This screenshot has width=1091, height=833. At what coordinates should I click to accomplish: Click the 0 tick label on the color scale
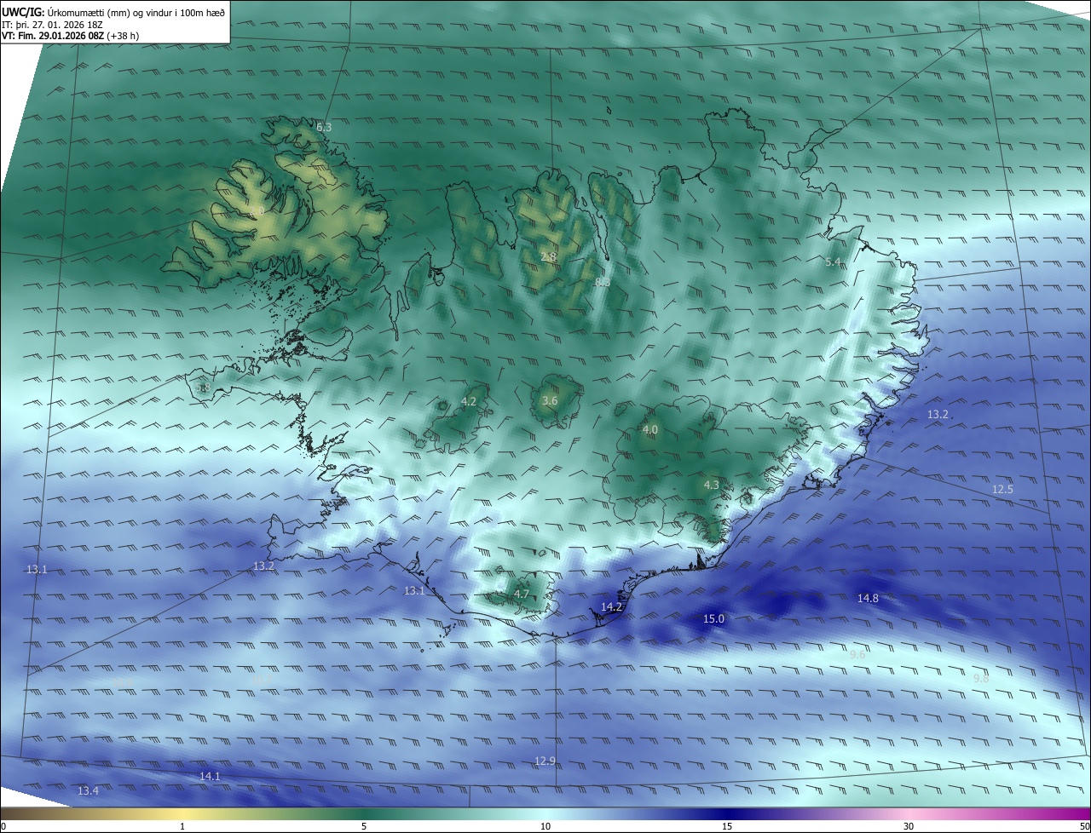3,826
